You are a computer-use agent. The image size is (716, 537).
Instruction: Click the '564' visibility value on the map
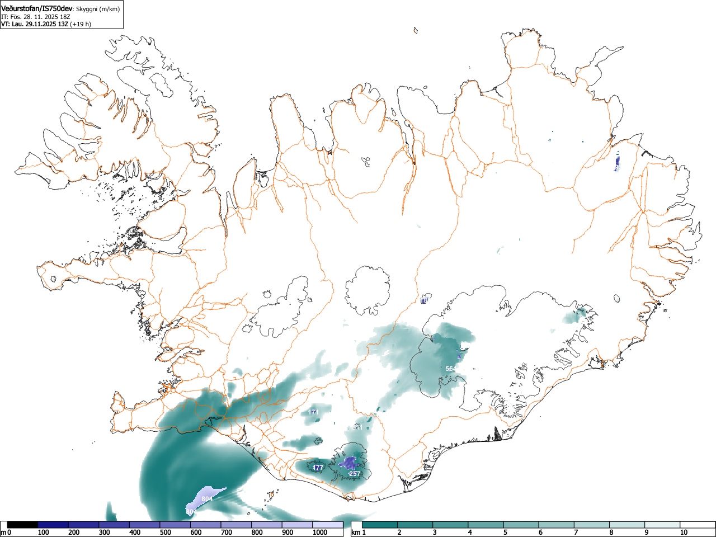point(451,369)
